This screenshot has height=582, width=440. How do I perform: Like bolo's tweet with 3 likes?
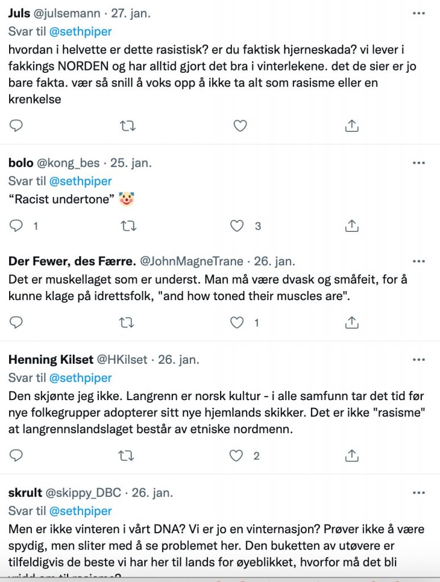click(237, 226)
